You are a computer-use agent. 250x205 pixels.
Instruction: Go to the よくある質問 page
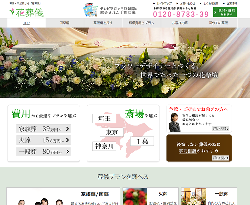click(x=211, y=3)
